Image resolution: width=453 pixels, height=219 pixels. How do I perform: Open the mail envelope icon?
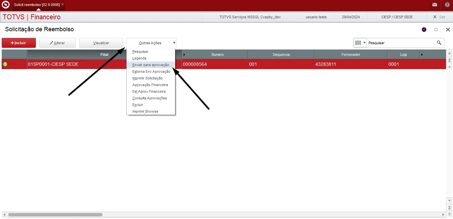435,5
